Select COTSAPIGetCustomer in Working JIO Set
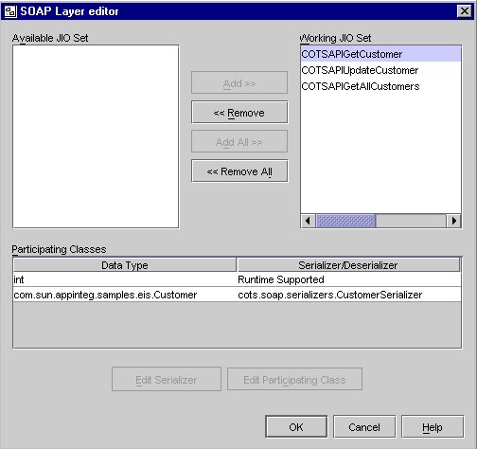The height and width of the screenshot is (449, 477). tap(380, 54)
